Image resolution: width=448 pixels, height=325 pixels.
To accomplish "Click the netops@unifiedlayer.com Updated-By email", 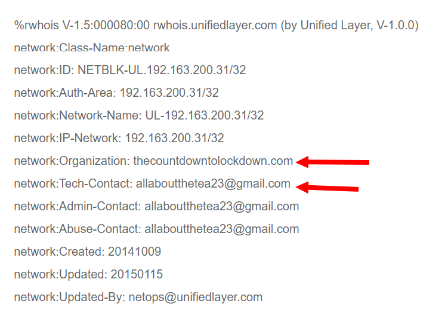I will pos(195,297).
